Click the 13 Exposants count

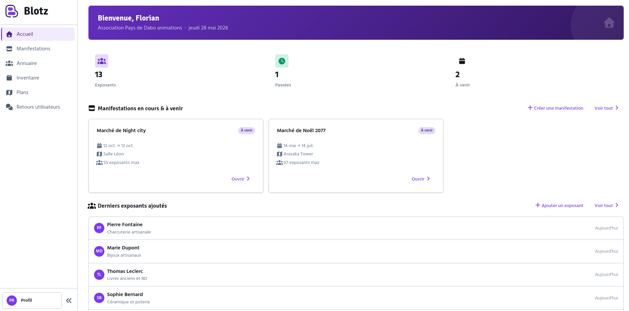pyautogui.click(x=99, y=75)
